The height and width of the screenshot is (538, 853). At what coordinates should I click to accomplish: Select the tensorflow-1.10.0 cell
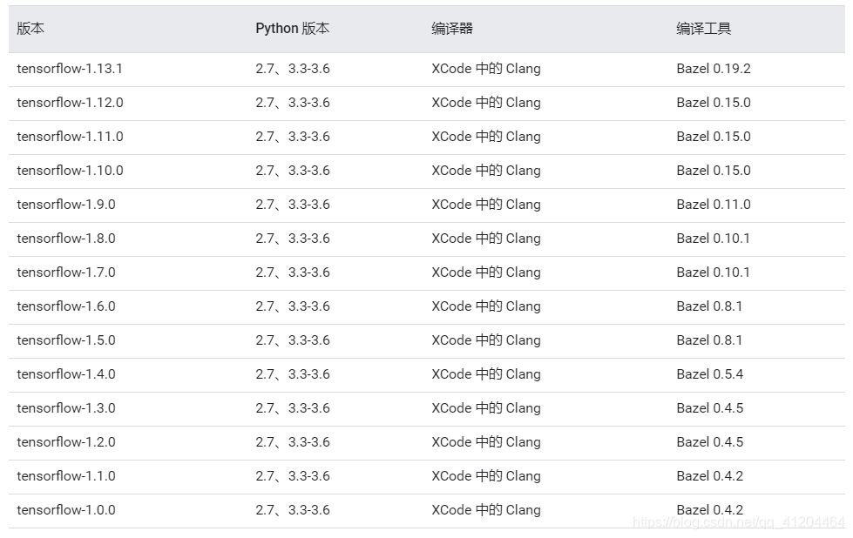coord(71,171)
